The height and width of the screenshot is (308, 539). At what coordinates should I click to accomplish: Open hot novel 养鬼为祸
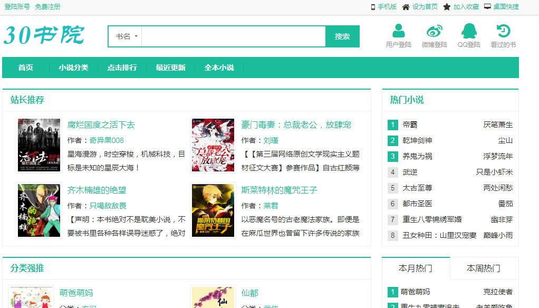point(417,156)
